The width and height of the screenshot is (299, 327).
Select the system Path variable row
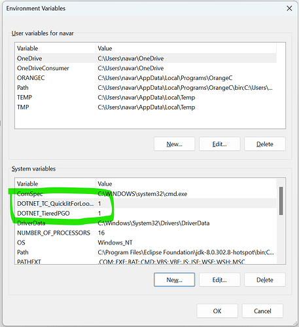click(x=147, y=252)
